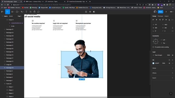Switch to the Assets tab
This screenshot has width=175, height=98.
click(11, 16)
